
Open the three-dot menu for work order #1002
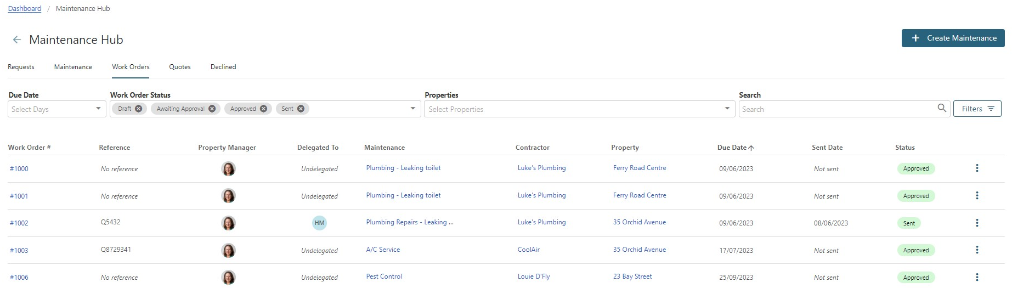pyautogui.click(x=977, y=223)
